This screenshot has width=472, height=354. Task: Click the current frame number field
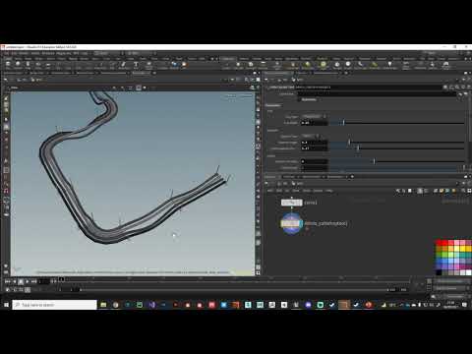click(x=44, y=281)
